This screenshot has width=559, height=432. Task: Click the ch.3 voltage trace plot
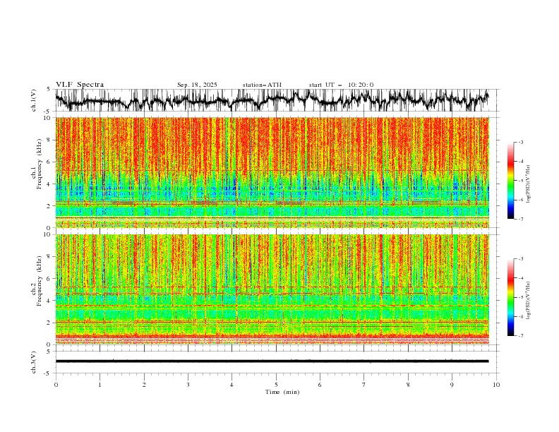click(x=277, y=362)
